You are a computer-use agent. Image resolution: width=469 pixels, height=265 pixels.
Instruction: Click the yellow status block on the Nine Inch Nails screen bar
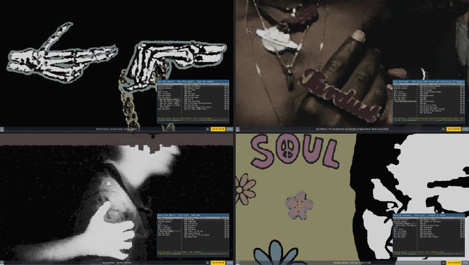[x=217, y=263]
